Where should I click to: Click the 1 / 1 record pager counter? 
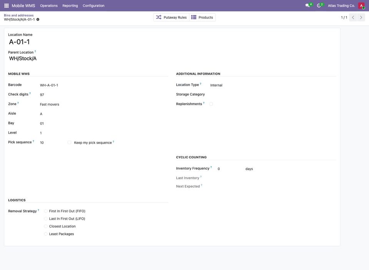click(x=344, y=17)
